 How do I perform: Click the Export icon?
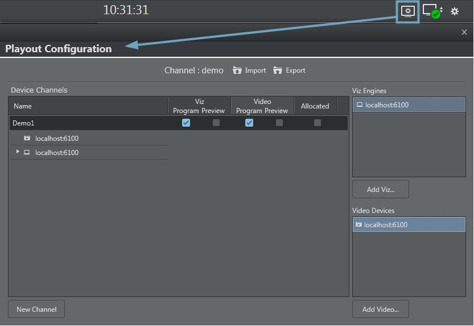pos(278,70)
